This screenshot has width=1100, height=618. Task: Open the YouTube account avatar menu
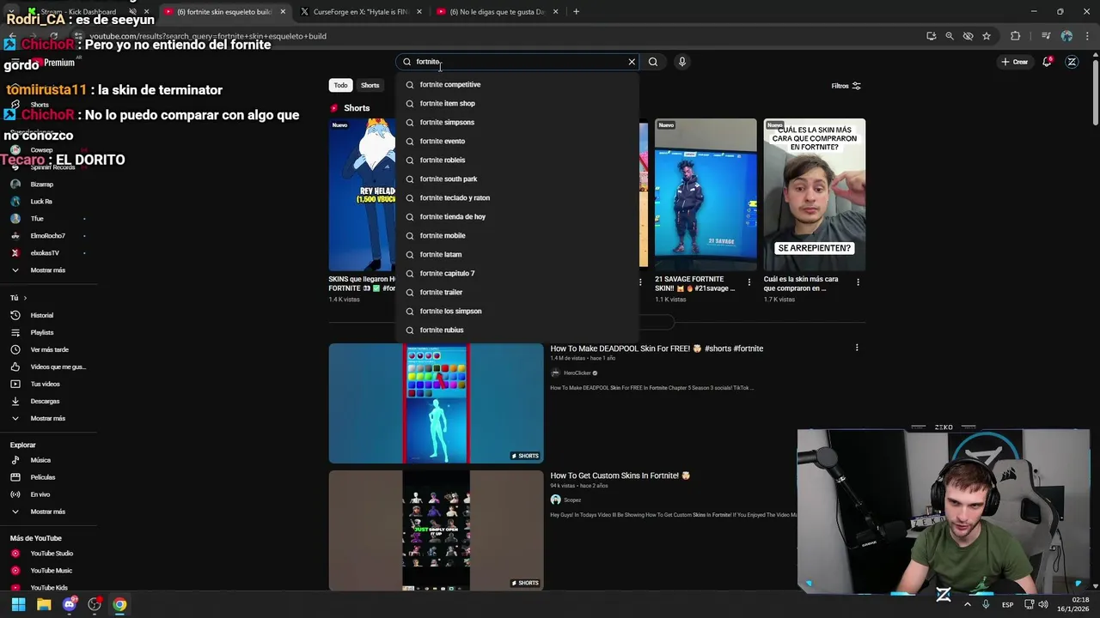[1072, 62]
